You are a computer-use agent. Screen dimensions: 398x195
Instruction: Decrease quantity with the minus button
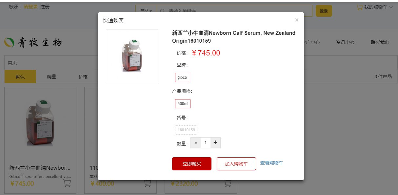pos(196,142)
